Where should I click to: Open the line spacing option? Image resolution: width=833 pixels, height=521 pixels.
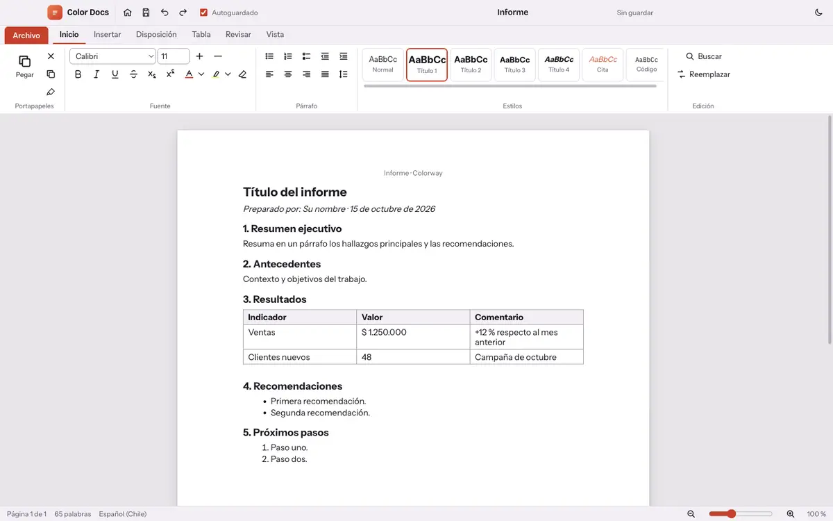(x=344, y=74)
